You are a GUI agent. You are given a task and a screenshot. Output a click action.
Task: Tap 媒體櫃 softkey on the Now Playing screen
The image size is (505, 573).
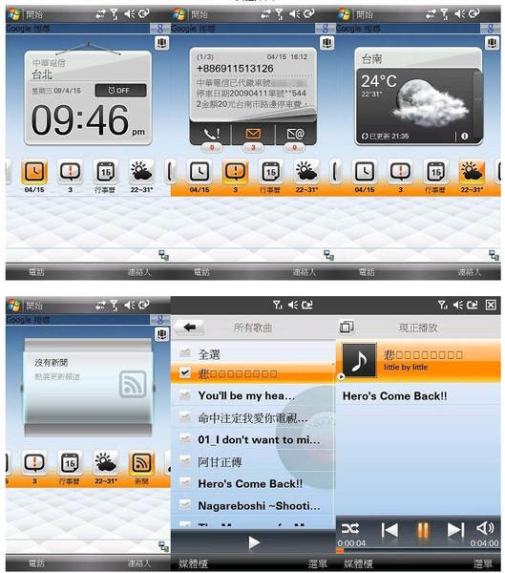point(358,563)
